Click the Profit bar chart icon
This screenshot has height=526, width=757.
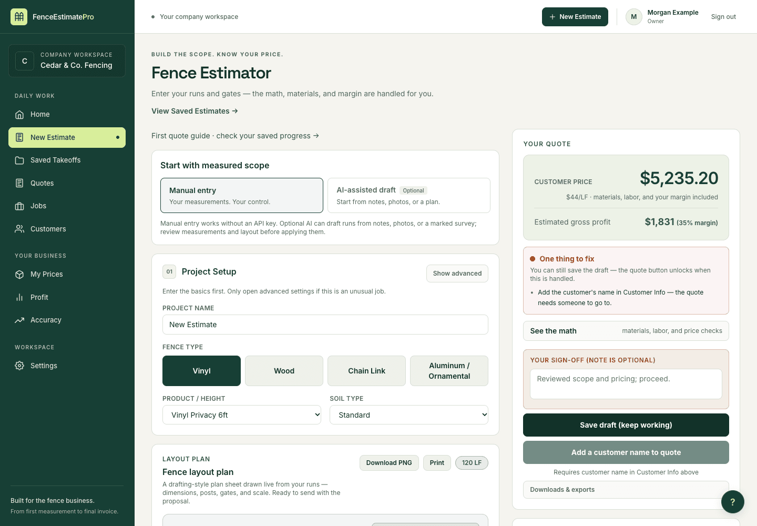[19, 297]
